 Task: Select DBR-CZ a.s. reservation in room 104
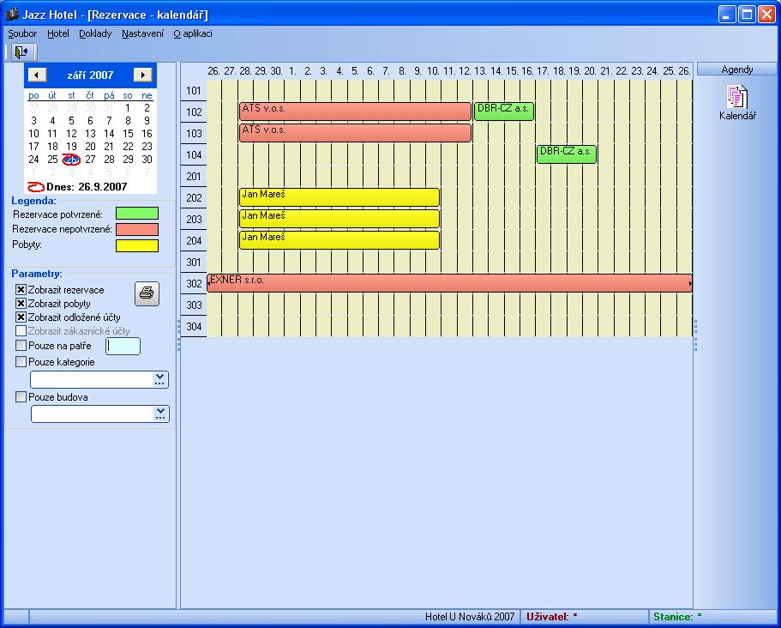[567, 154]
